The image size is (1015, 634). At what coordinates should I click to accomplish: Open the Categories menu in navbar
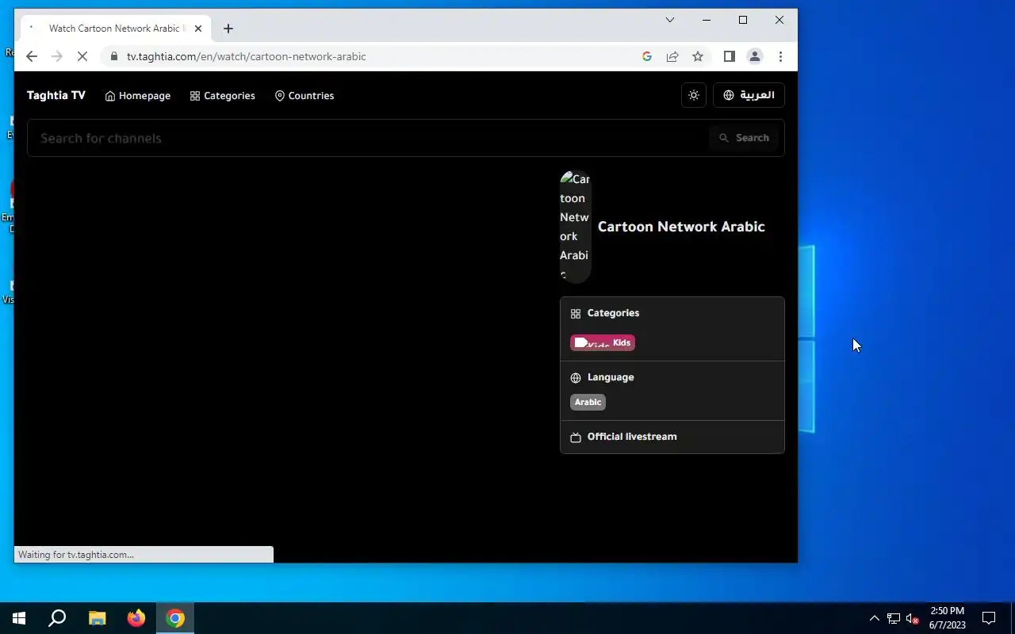pos(223,96)
